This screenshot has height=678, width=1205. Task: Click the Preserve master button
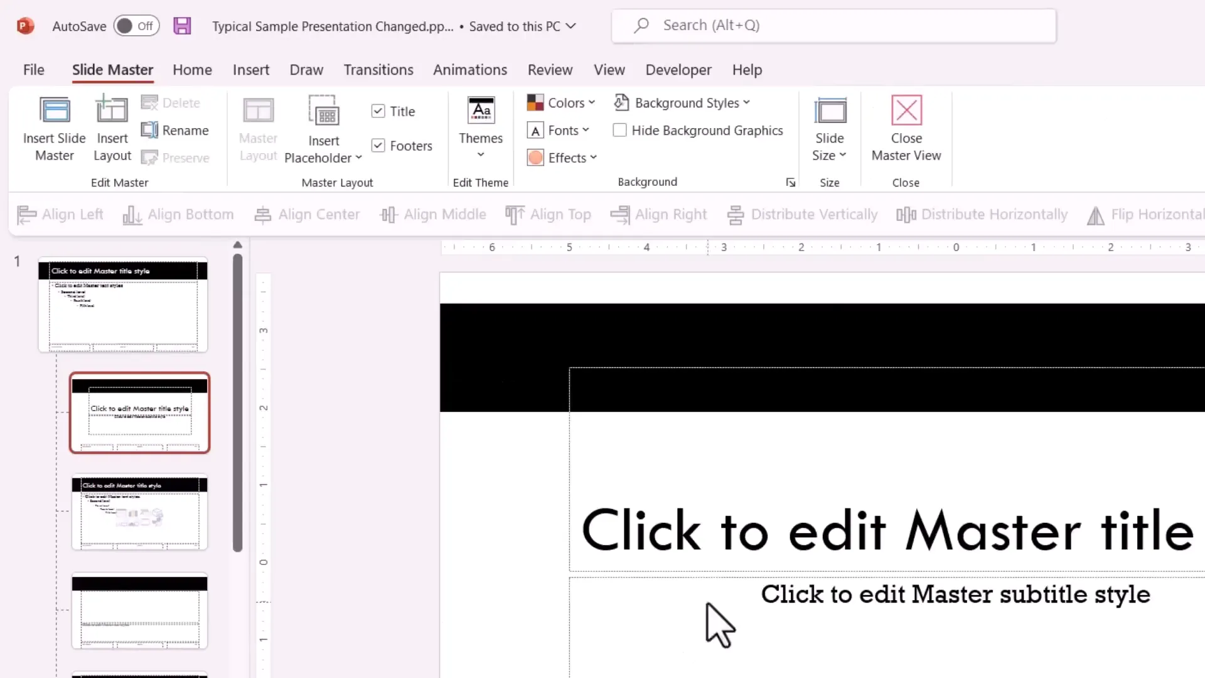coord(175,158)
